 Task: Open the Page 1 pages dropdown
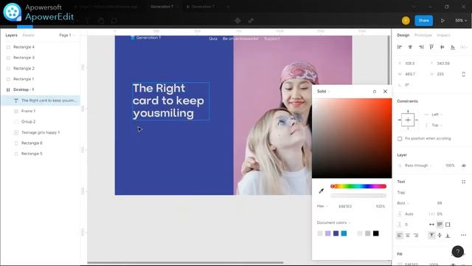click(x=67, y=35)
